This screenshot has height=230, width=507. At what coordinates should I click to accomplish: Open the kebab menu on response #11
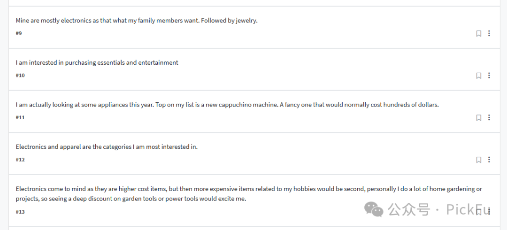tap(489, 117)
